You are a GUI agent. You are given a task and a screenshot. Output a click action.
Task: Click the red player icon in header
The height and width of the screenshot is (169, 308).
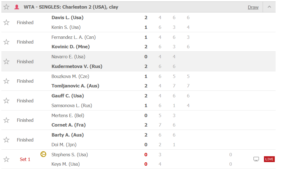(x=17, y=7)
